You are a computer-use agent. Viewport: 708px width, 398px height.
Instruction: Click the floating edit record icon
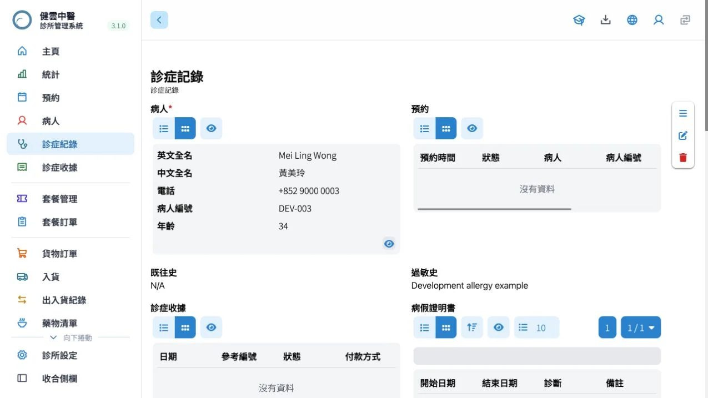pos(683,135)
